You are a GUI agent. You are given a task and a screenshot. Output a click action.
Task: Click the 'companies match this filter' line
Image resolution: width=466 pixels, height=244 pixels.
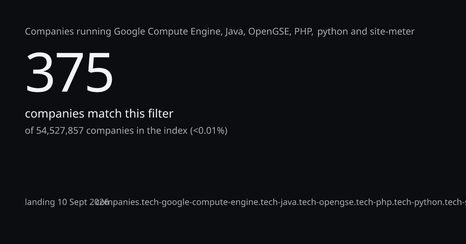(x=99, y=114)
